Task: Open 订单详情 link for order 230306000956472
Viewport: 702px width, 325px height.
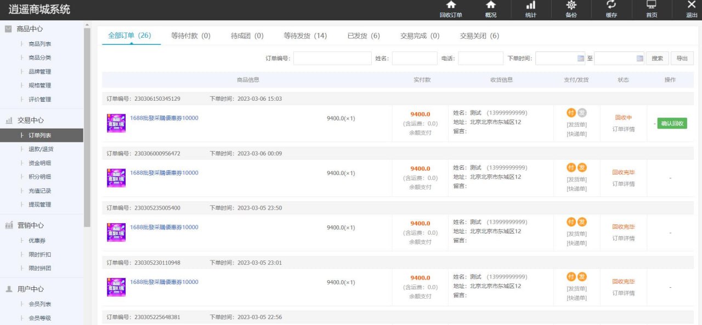Action: (623, 184)
